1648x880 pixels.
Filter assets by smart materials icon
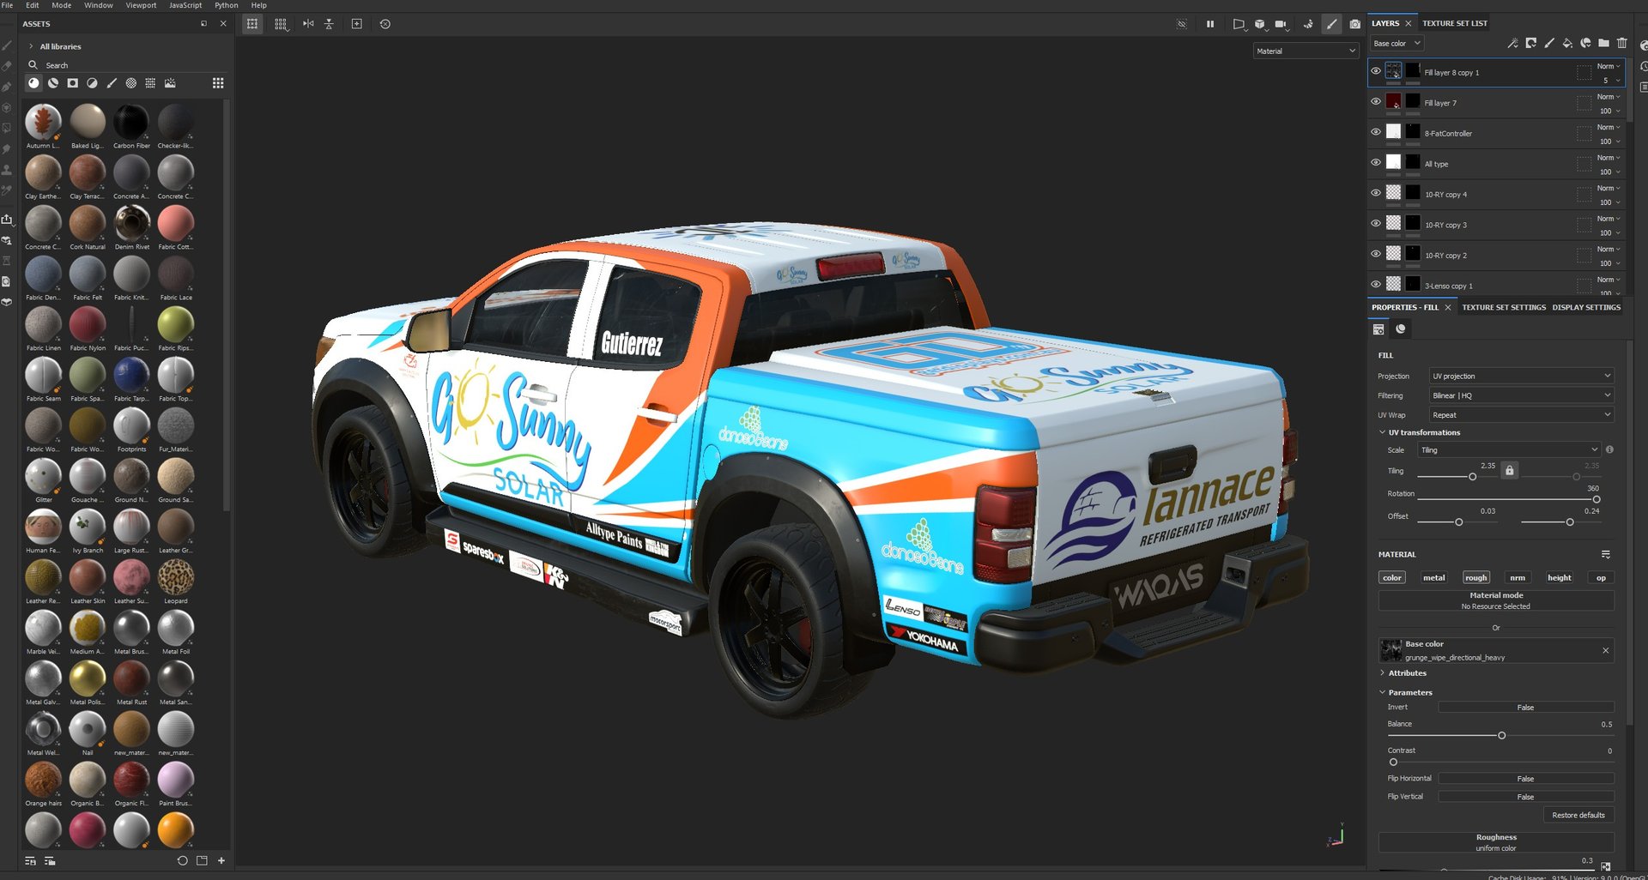click(x=53, y=83)
